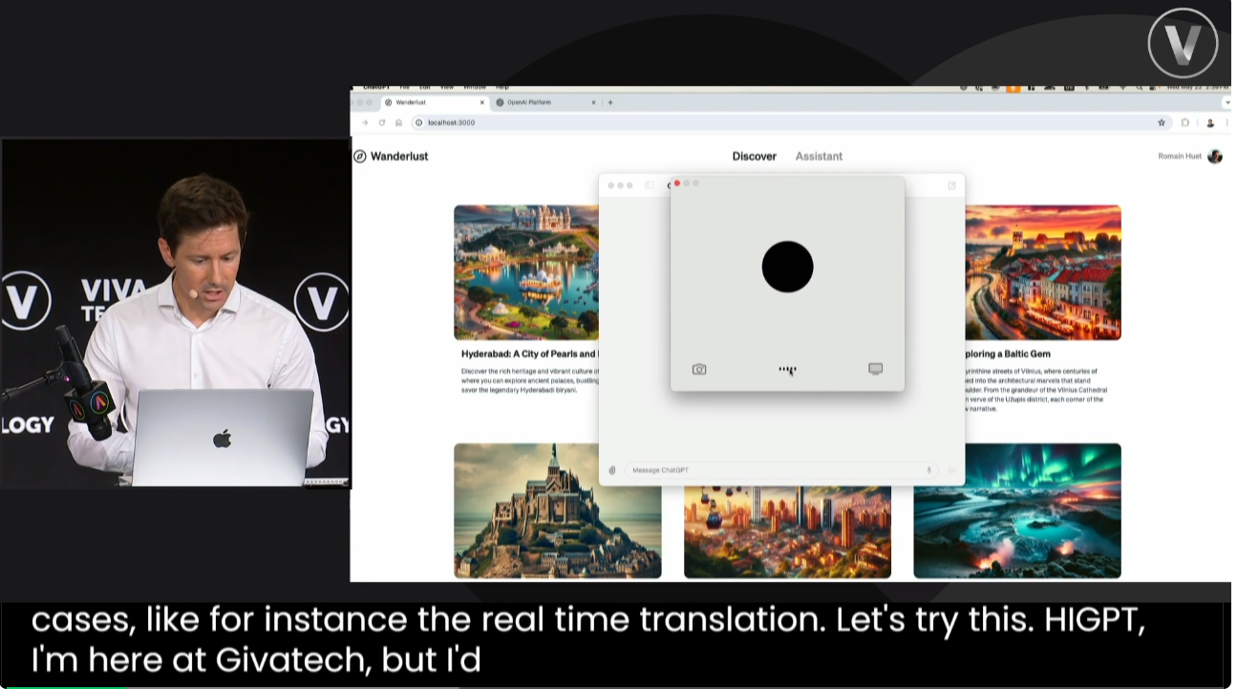Open the Hyderabad city image card
1237x689 pixels.
(x=526, y=272)
